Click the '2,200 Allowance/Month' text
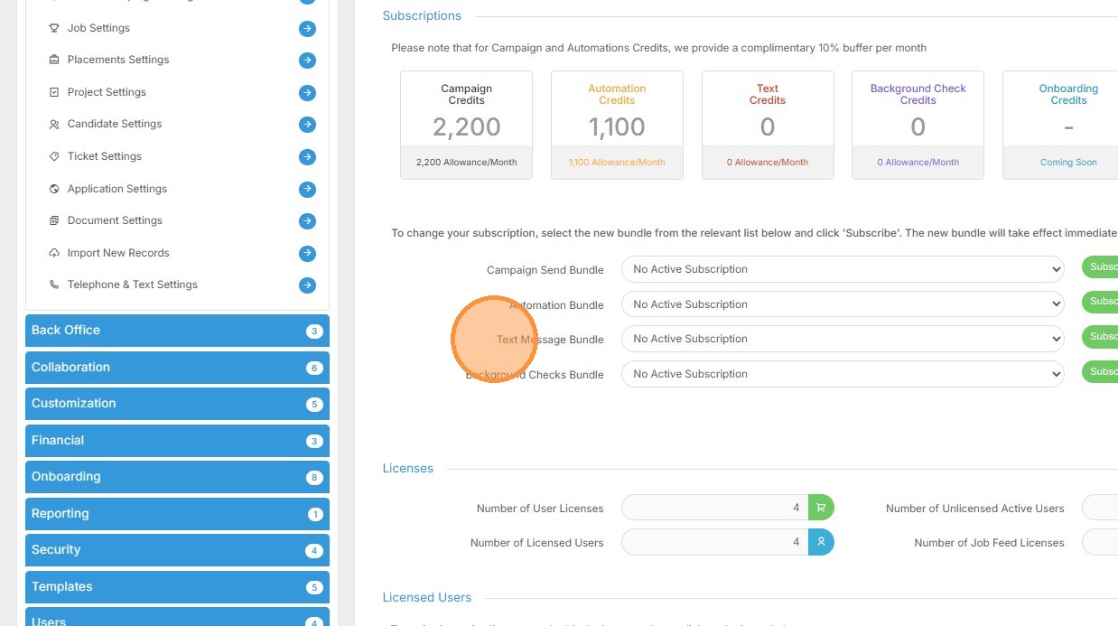 pos(466,163)
